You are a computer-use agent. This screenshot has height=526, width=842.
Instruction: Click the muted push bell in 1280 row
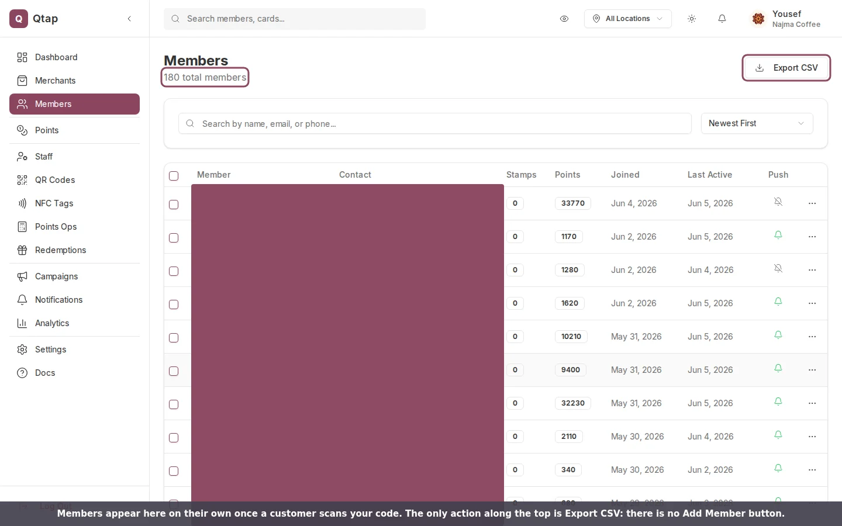[x=778, y=268]
